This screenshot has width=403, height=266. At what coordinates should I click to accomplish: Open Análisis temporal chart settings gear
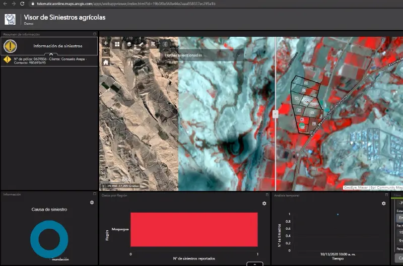383,204
